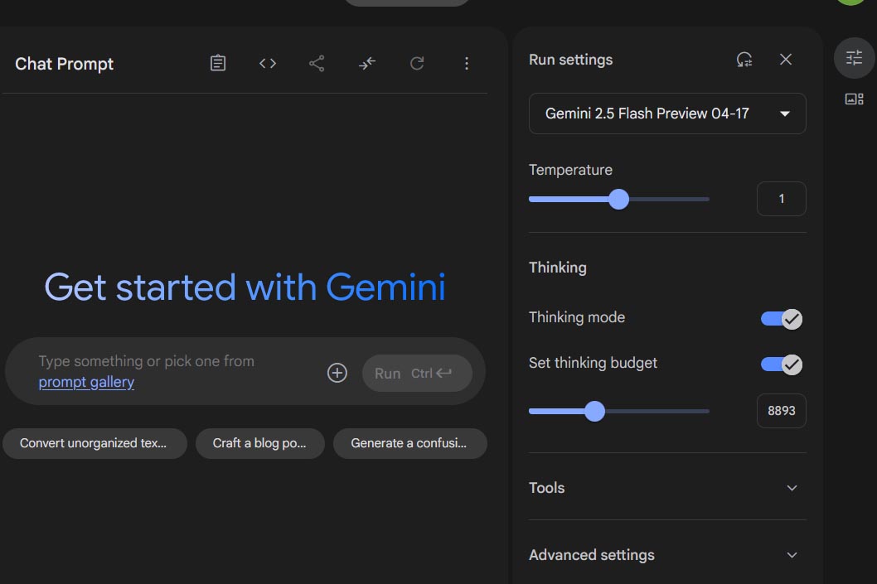Share the chat prompt
The width and height of the screenshot is (877, 584).
click(317, 64)
